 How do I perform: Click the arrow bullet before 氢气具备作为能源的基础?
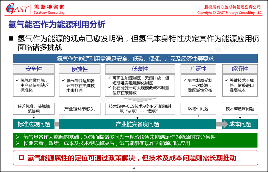(17, 137)
